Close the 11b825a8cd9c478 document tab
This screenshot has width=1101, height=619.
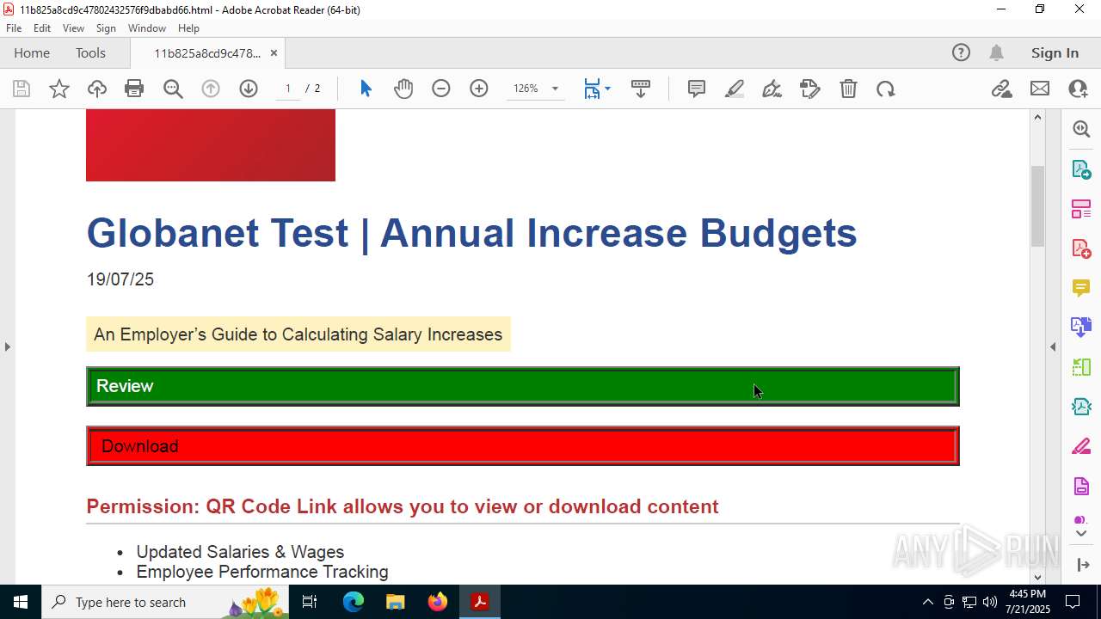[274, 52]
